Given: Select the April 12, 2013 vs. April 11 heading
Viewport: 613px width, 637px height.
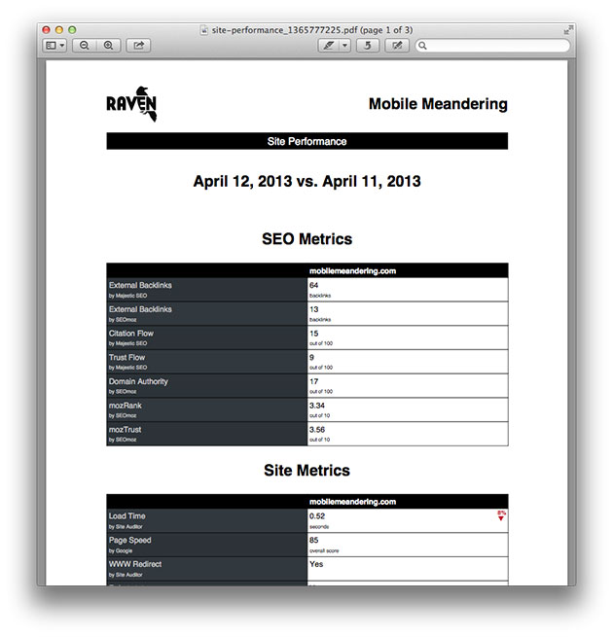Looking at the screenshot, I should click(x=306, y=181).
